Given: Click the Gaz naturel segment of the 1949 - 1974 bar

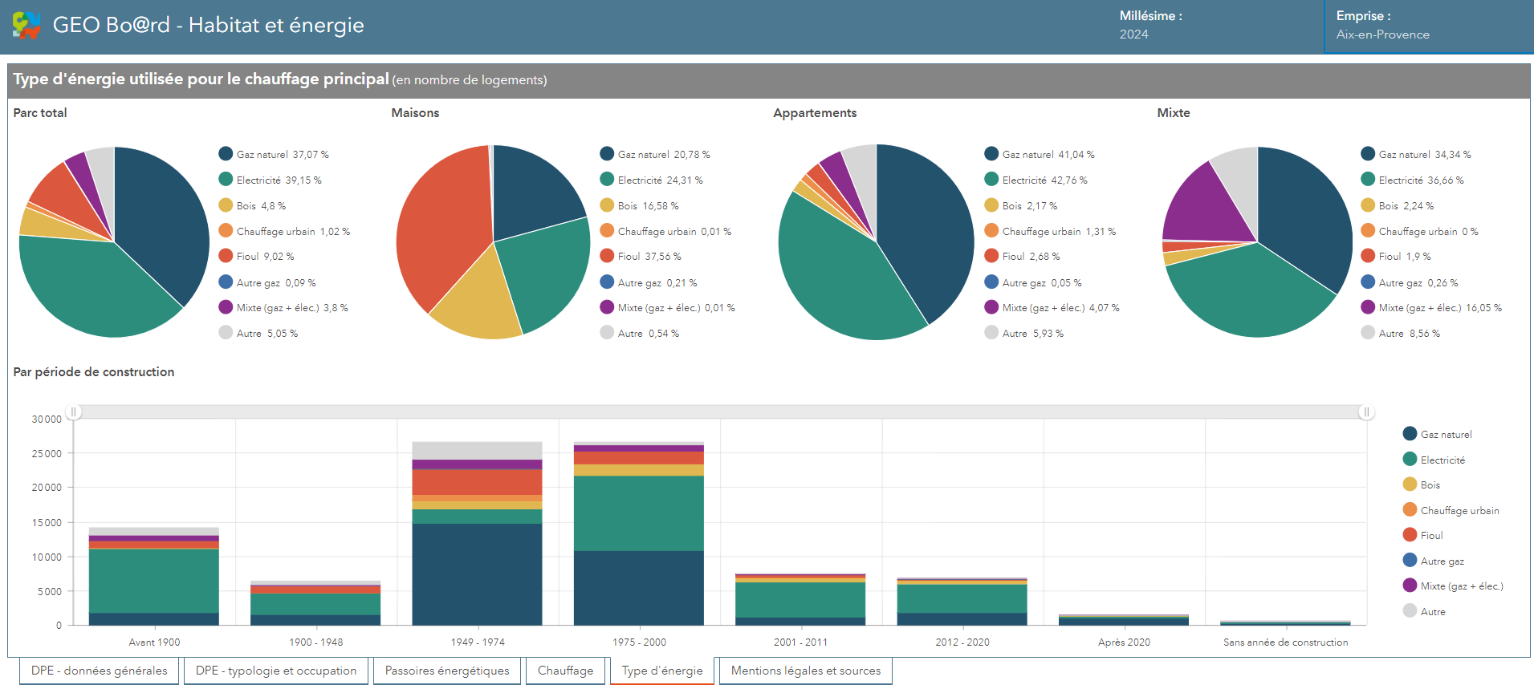Looking at the screenshot, I should (477, 574).
